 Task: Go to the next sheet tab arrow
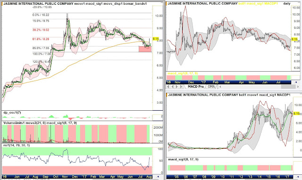177,87
